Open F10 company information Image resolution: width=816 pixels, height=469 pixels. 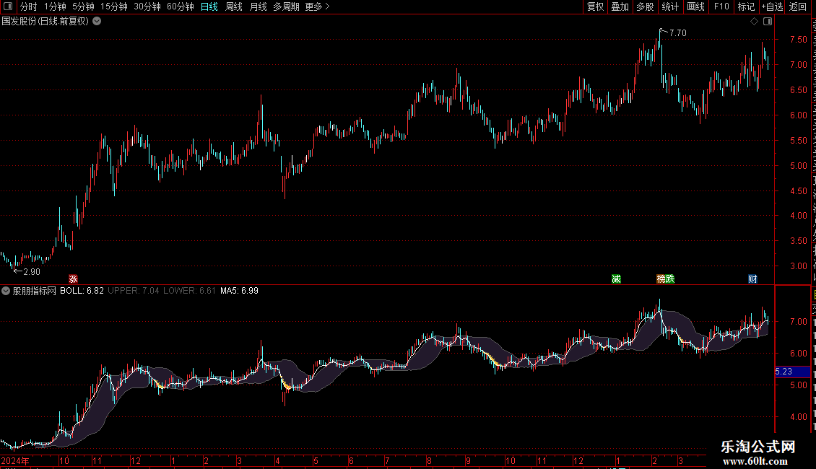click(x=721, y=6)
